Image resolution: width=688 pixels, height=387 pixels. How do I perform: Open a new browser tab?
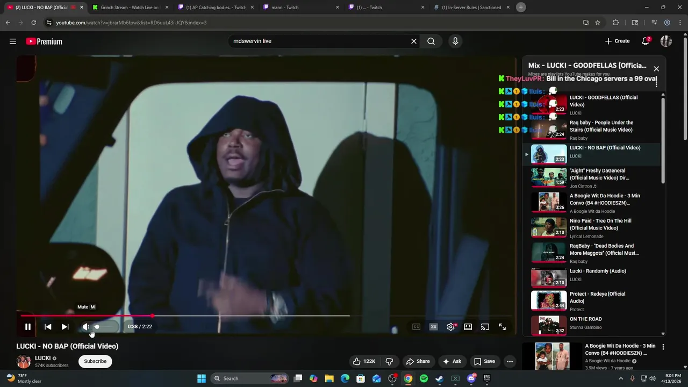coord(521,7)
